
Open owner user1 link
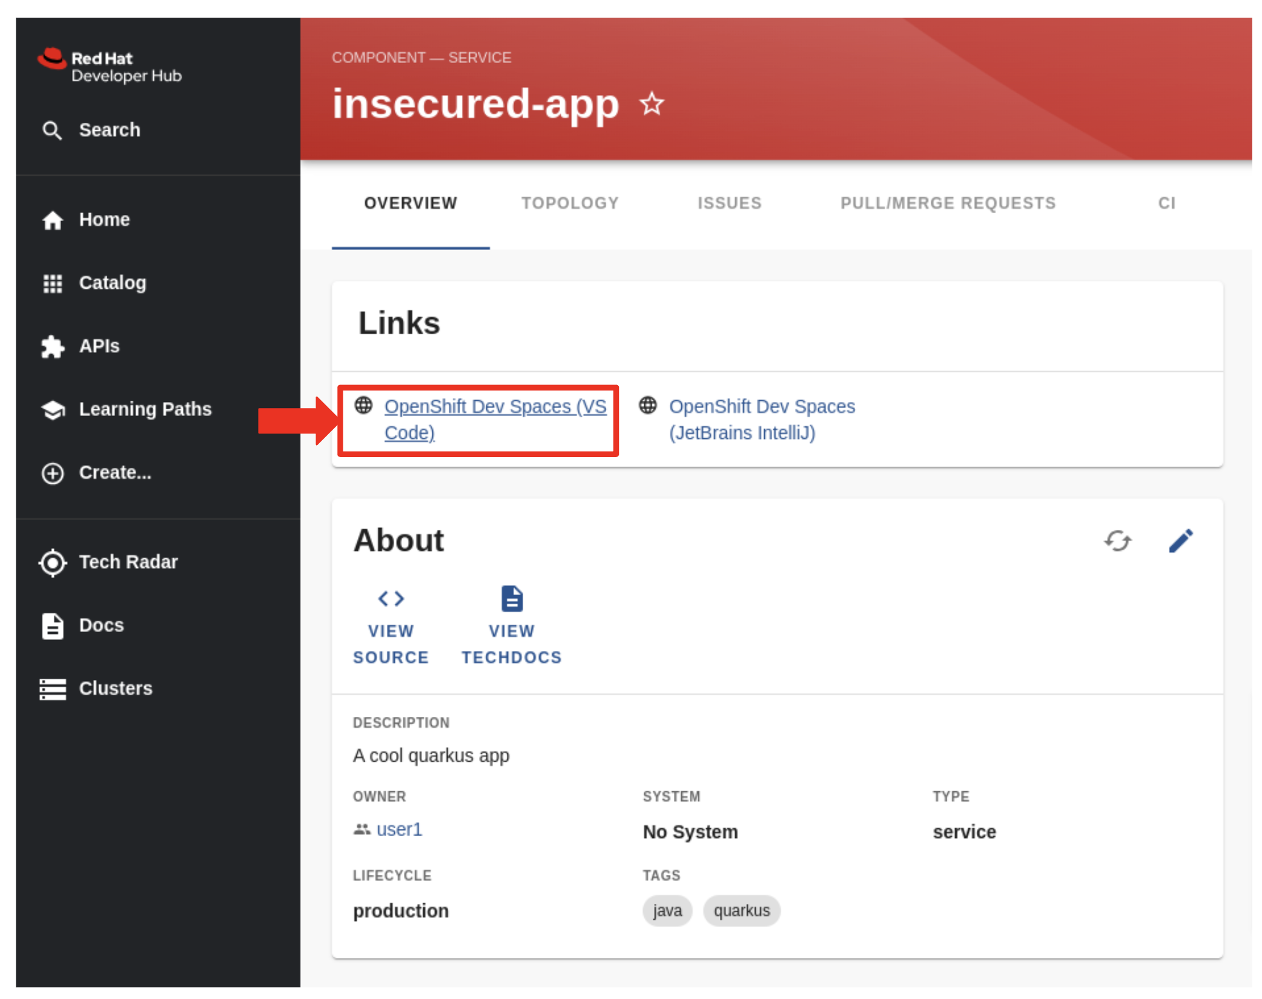pos(399,829)
